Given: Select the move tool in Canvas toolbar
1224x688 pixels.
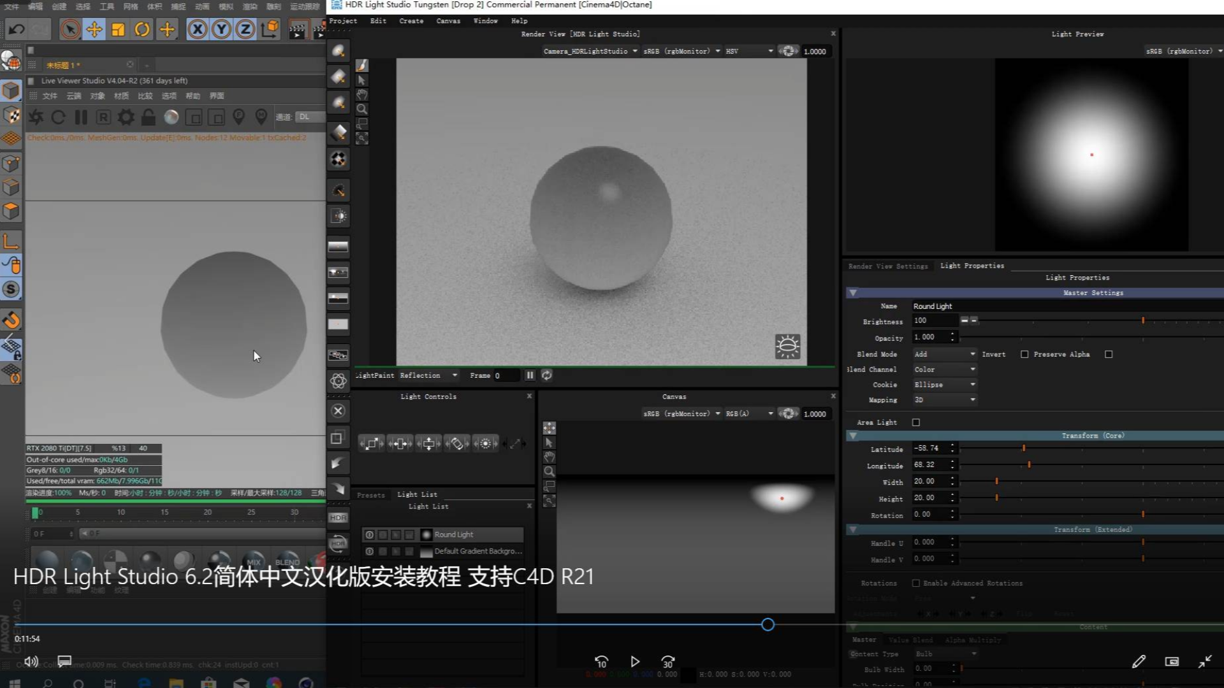Looking at the screenshot, I should pos(549,428).
